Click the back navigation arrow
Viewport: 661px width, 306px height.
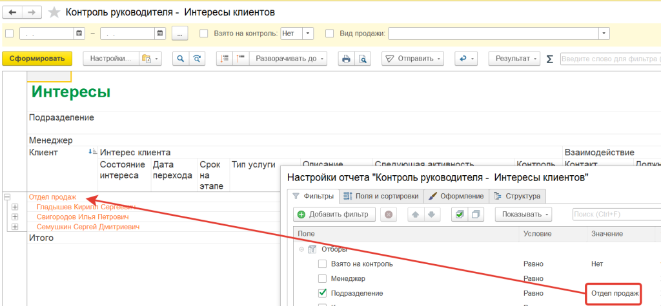(x=14, y=12)
